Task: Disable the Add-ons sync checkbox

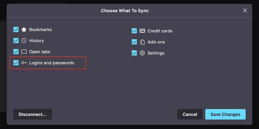Action: 134,42
